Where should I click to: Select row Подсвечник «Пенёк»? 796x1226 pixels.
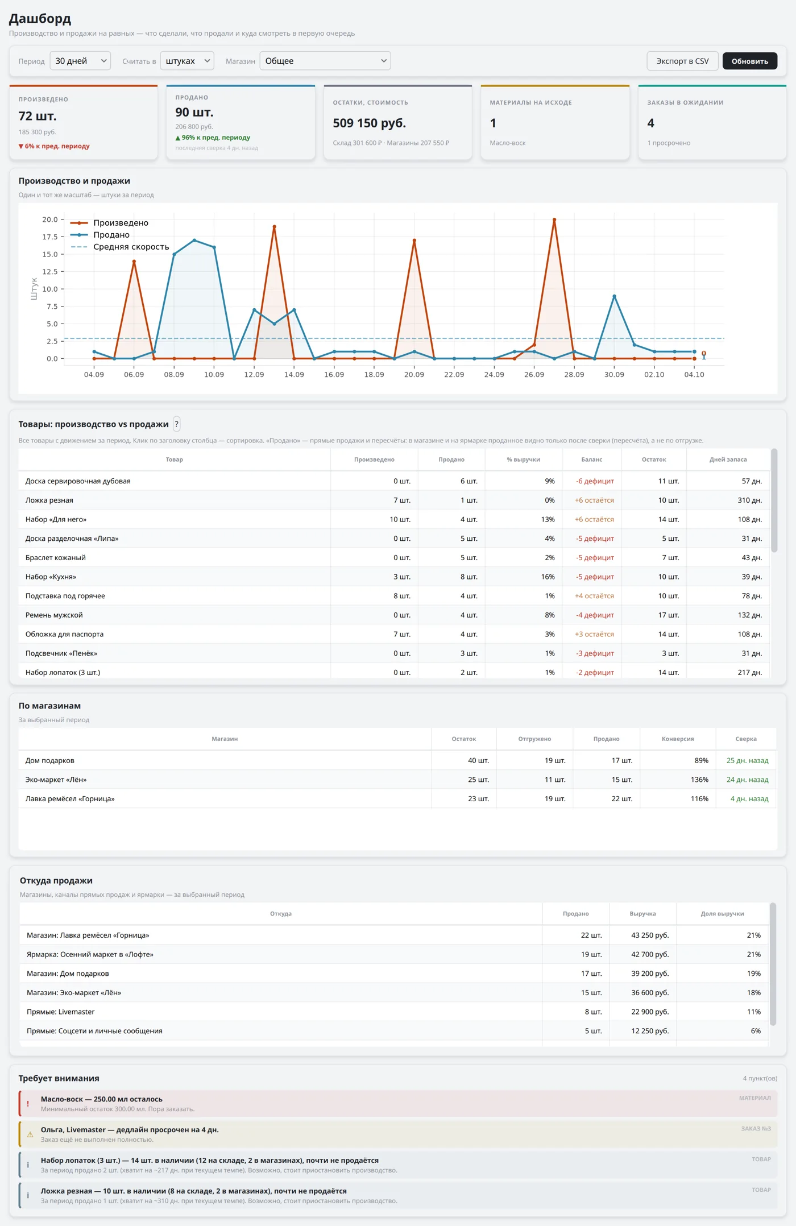(x=394, y=653)
